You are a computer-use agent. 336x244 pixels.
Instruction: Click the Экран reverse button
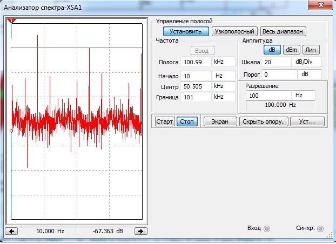point(220,121)
